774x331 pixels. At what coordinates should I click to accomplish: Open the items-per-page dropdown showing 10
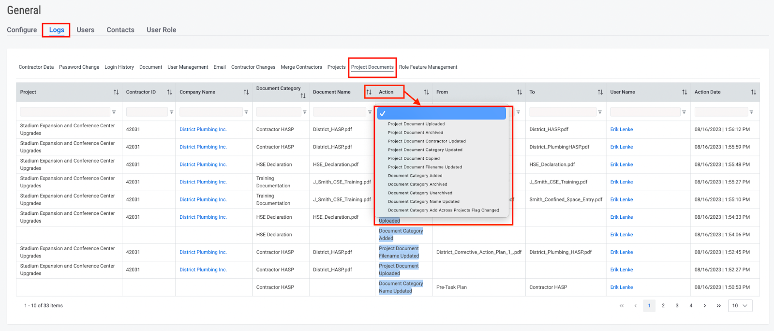(740, 306)
